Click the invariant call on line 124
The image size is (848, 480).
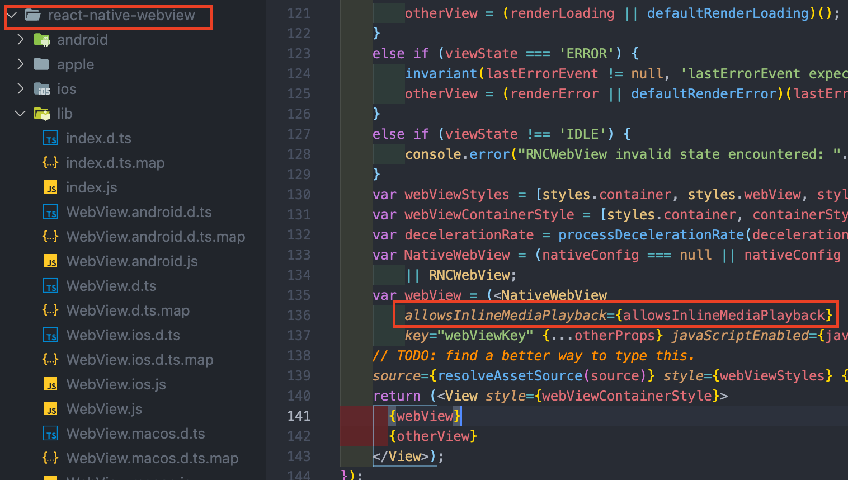click(441, 73)
